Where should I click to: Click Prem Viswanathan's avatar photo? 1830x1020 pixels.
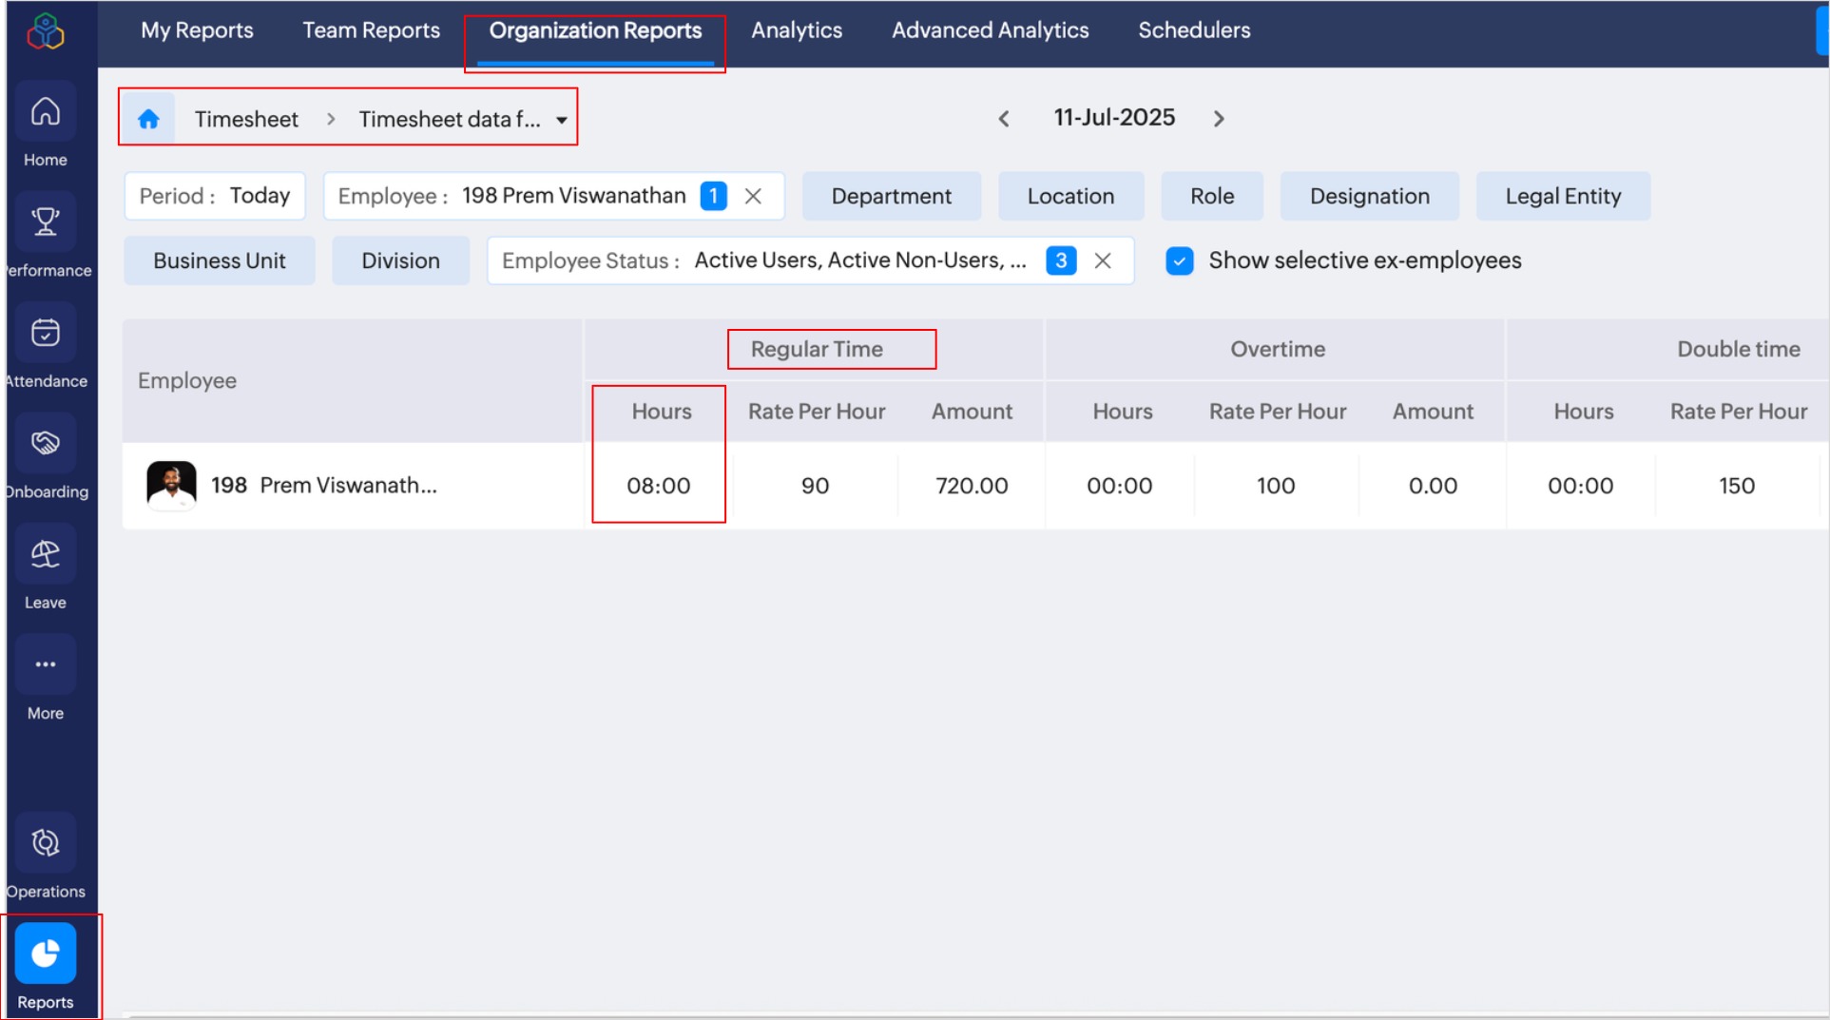click(x=171, y=485)
